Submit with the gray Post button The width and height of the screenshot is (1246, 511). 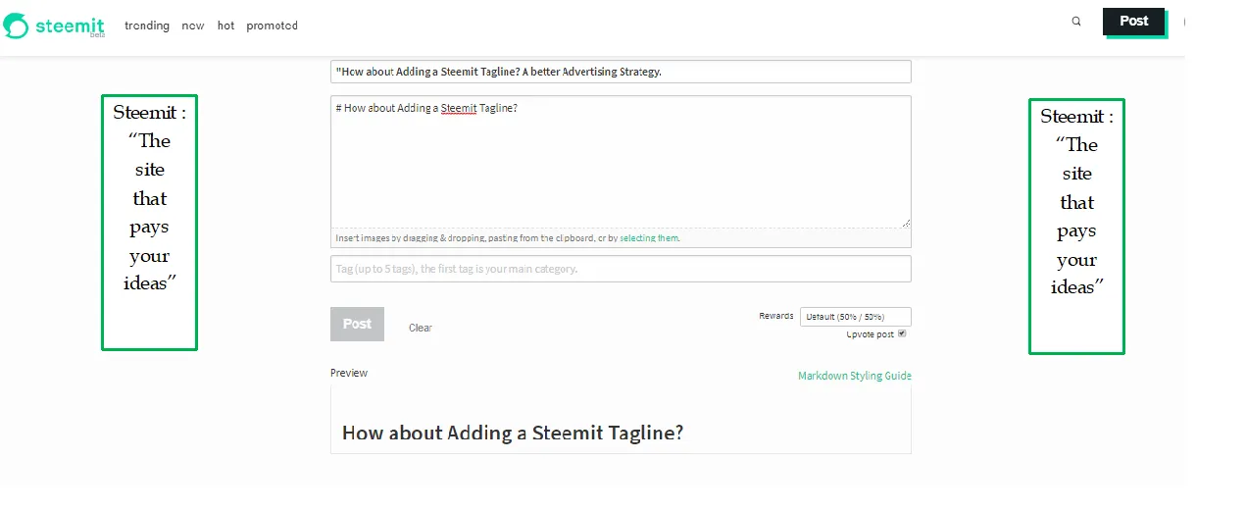point(357,324)
